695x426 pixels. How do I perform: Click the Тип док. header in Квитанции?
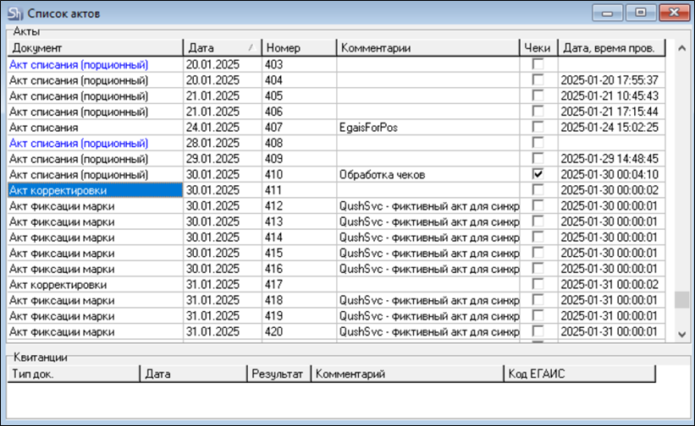[72, 373]
